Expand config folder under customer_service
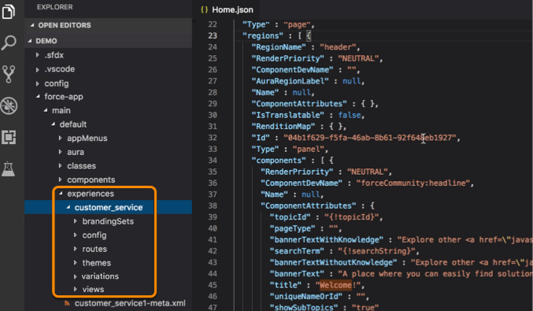533x311 pixels. coord(76,235)
